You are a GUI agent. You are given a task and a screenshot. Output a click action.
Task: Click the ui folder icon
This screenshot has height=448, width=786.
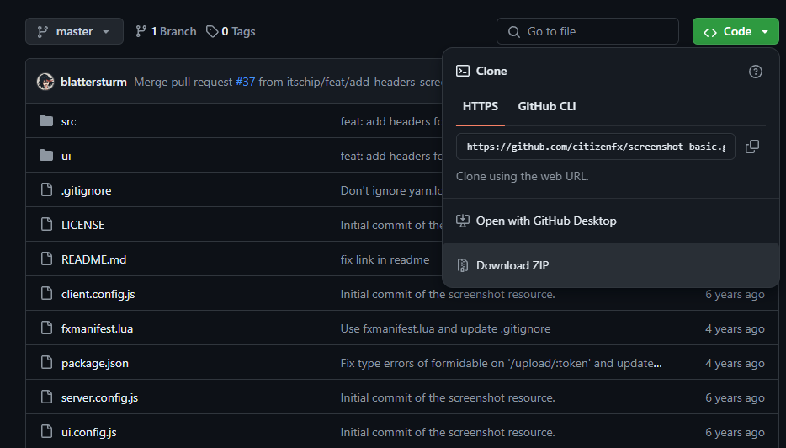[46, 156]
